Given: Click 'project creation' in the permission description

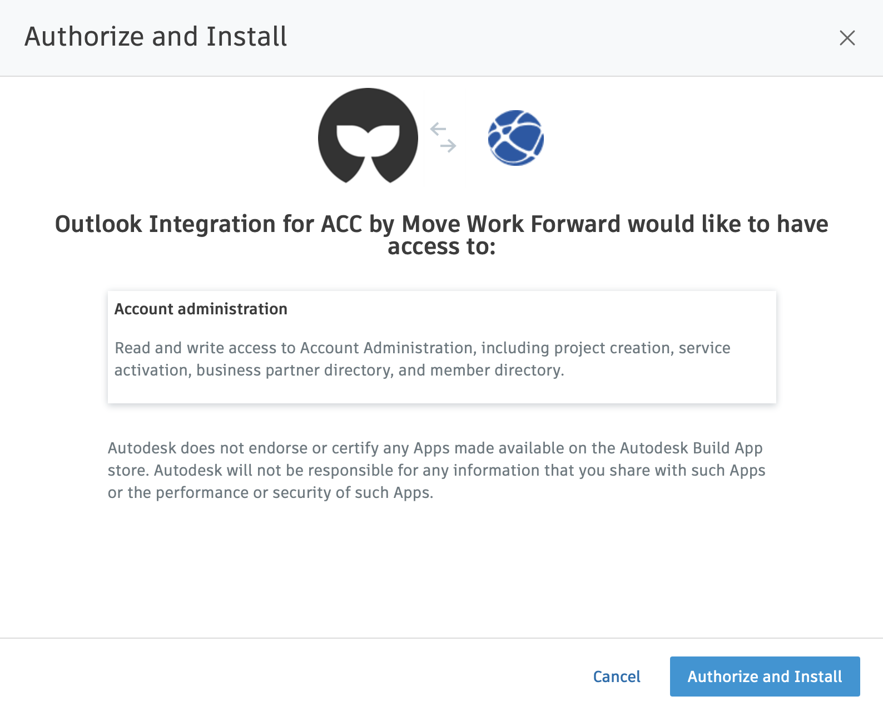Looking at the screenshot, I should (612, 348).
